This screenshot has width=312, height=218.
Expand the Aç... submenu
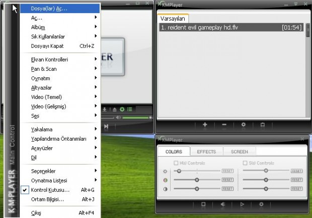point(60,18)
